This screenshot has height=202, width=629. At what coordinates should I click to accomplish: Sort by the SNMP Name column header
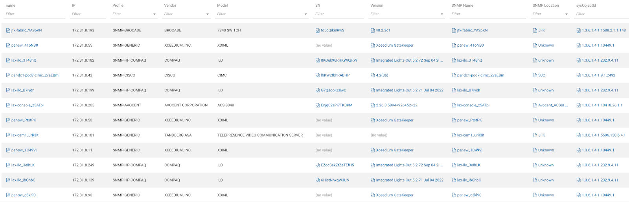click(x=462, y=5)
